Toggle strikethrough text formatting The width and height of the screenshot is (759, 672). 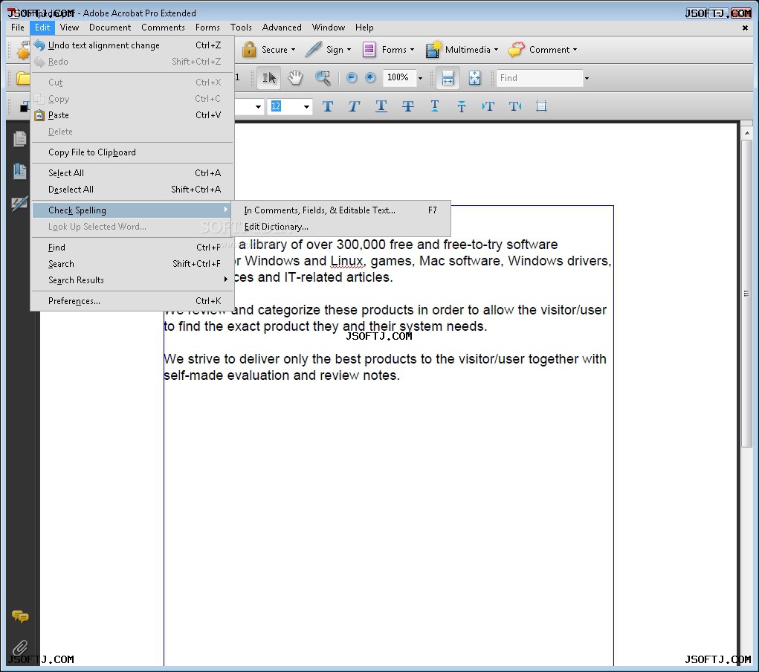coord(408,106)
